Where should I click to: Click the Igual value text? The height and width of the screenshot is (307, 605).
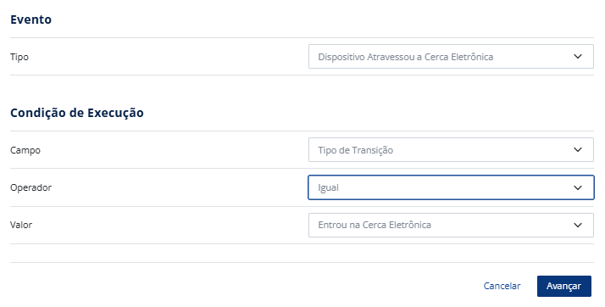click(x=329, y=188)
